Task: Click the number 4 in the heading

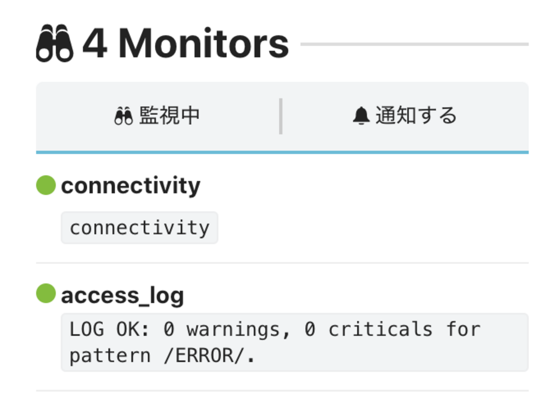Action: pos(94,43)
